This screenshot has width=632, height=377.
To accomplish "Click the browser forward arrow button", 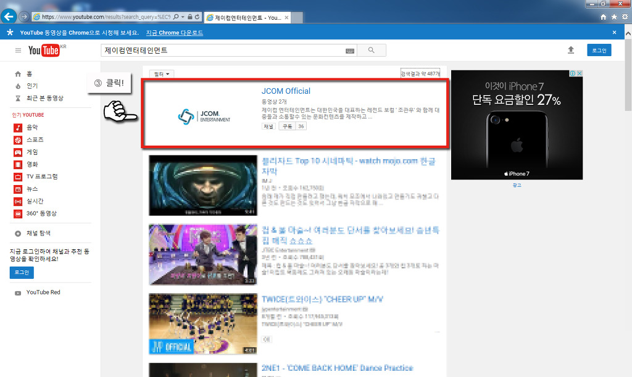I will click(x=24, y=17).
